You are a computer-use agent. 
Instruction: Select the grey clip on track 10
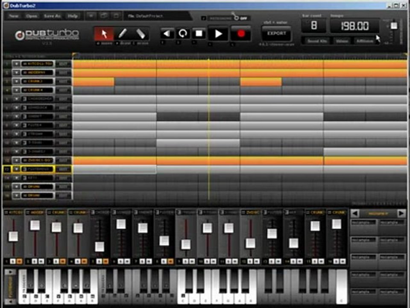[x=198, y=143]
